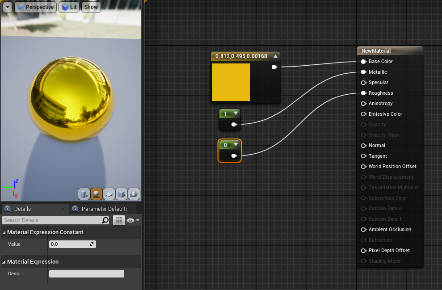Select the sphere preview shape icon

(x=97, y=194)
